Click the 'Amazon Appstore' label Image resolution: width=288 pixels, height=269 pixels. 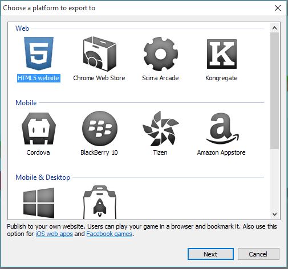tap(221, 152)
